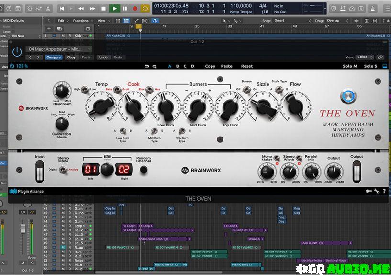Open plugin help question mark
The width and height of the screenshot is (391, 275).
click(x=384, y=192)
